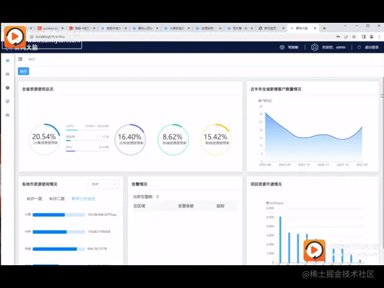This screenshot has width=384, height=288.
Task: Click the 8.62% storage usage ring
Action: (x=173, y=140)
